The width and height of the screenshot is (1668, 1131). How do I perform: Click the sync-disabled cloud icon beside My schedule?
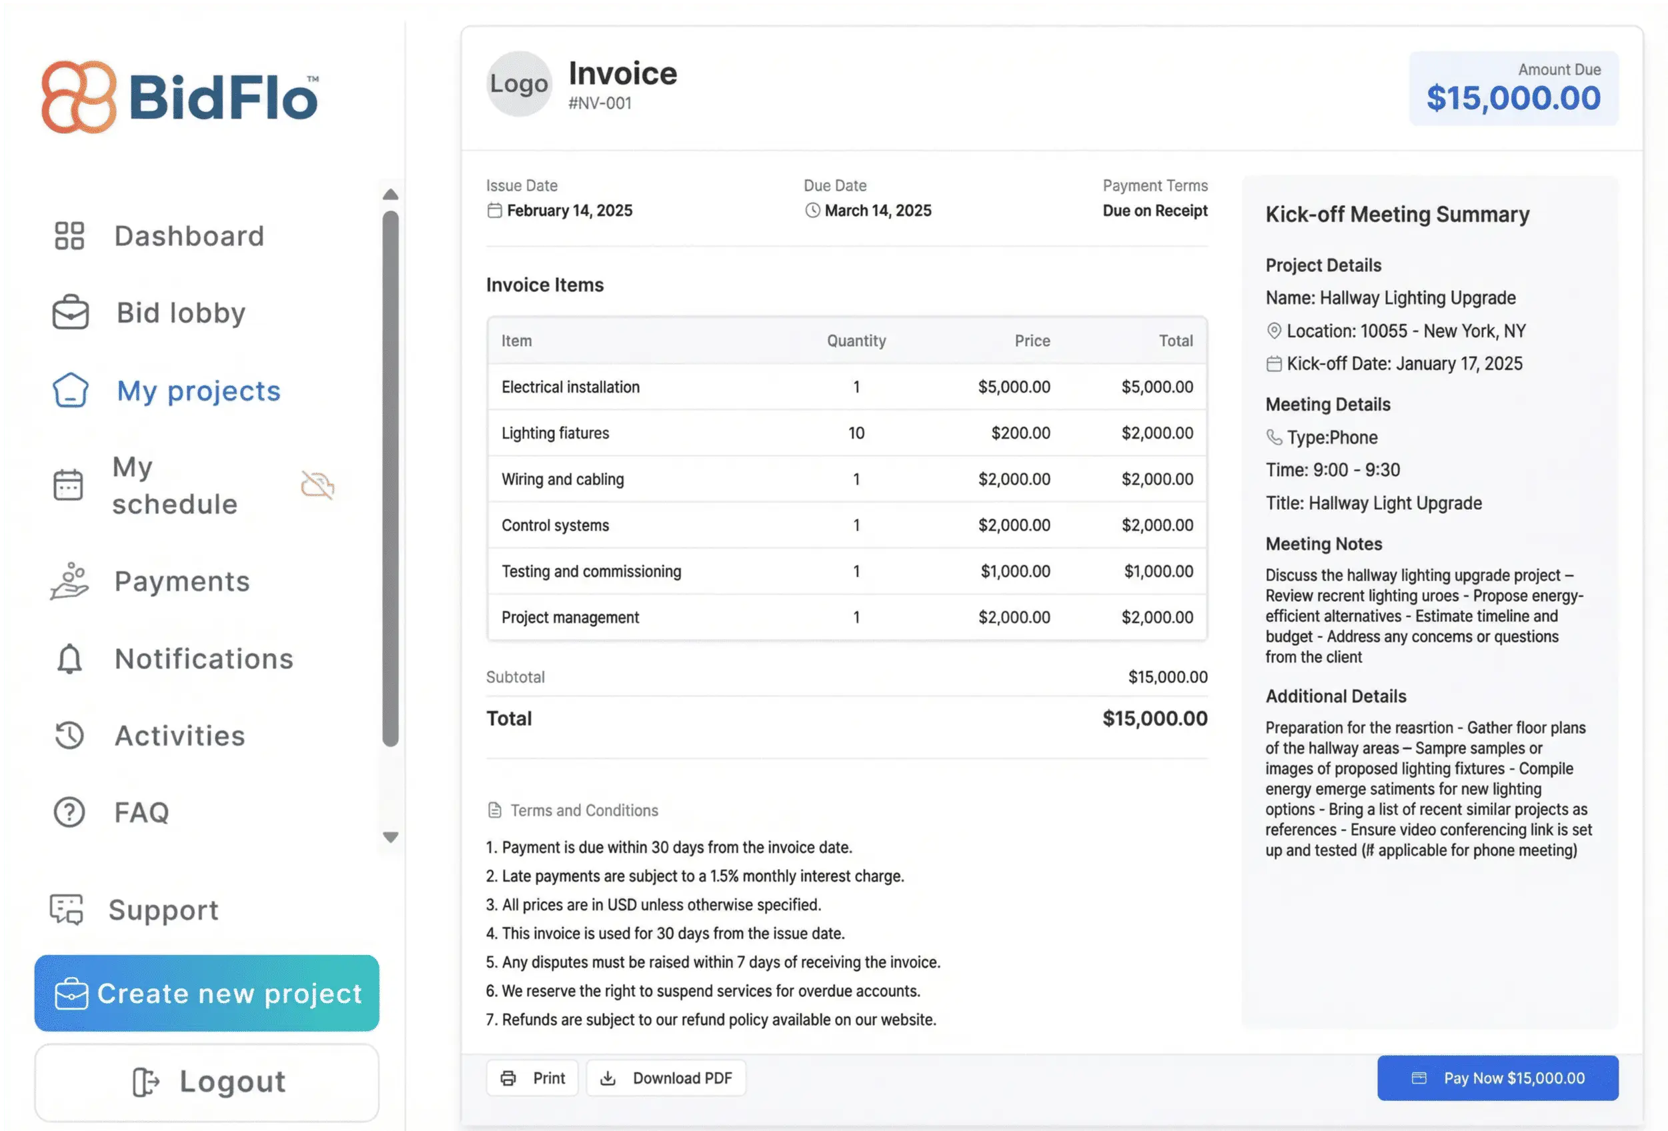(x=317, y=486)
